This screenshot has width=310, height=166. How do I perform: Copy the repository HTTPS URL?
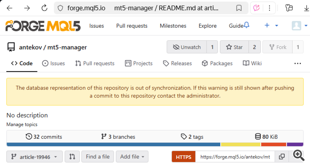tap(282, 157)
